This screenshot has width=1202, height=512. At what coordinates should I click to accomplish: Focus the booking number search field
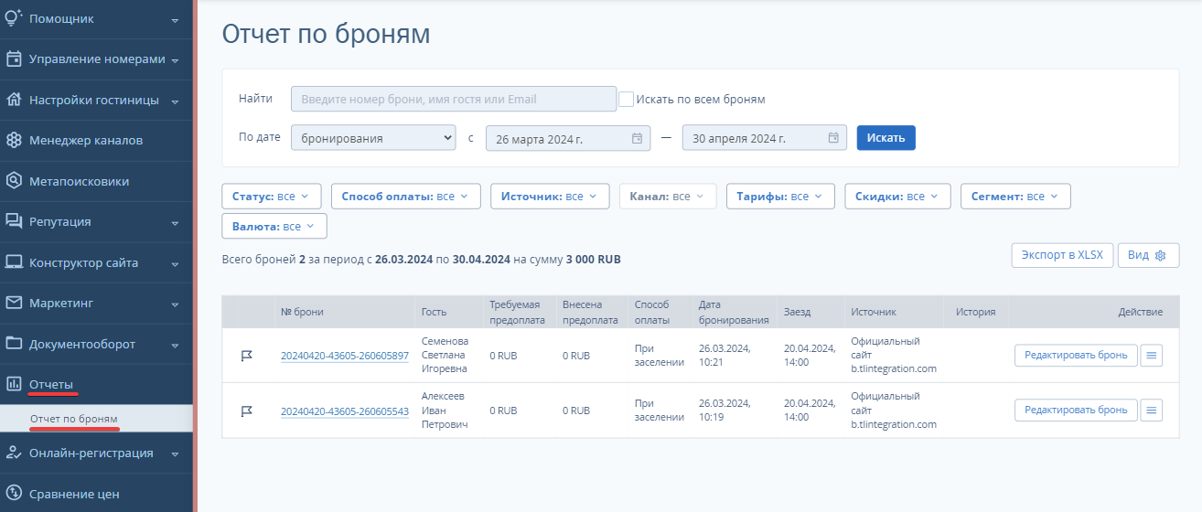click(x=454, y=99)
